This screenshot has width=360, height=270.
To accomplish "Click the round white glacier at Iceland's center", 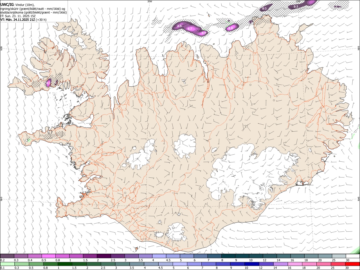I will [x=185, y=146].
